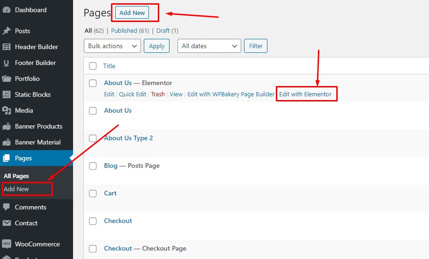The height and width of the screenshot is (259, 429).
Task: Click Edit with Elementor link
Action: coord(305,94)
